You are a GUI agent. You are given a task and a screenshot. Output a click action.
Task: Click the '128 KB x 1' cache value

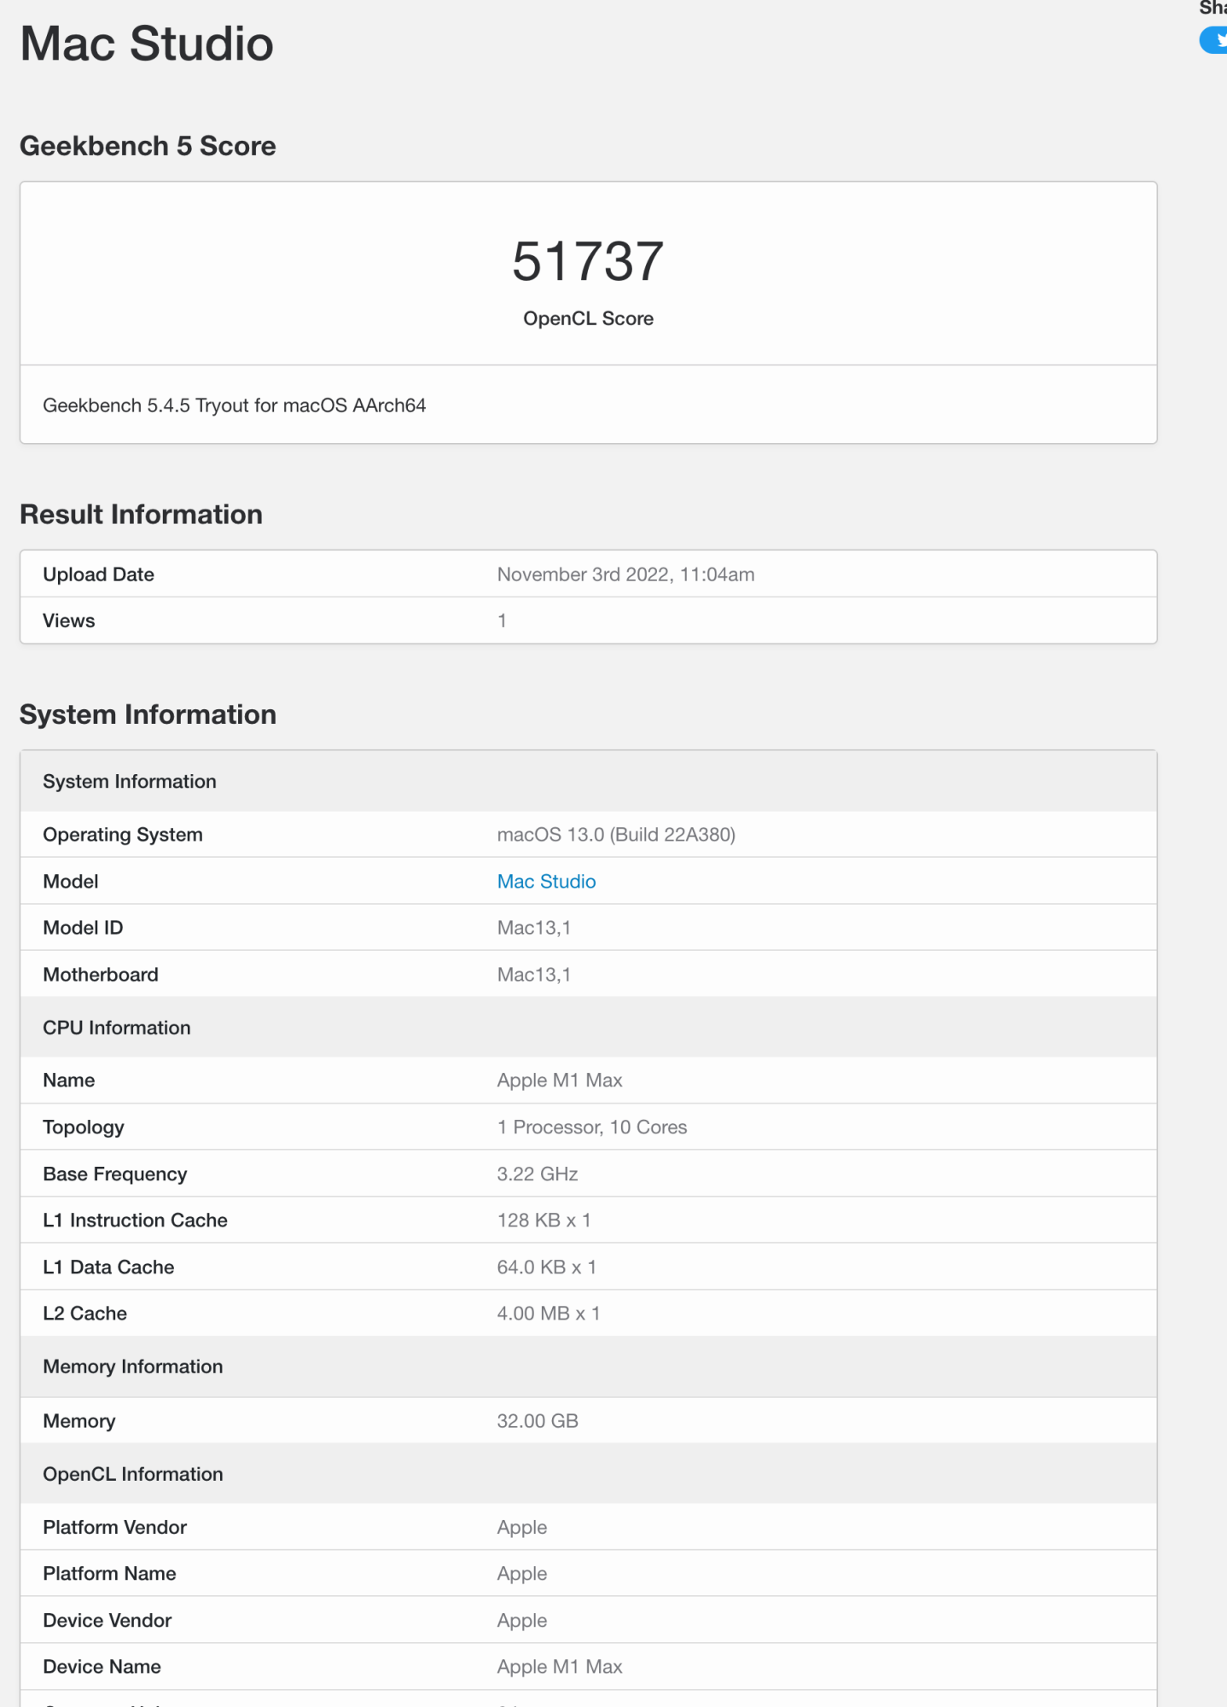click(x=544, y=1221)
